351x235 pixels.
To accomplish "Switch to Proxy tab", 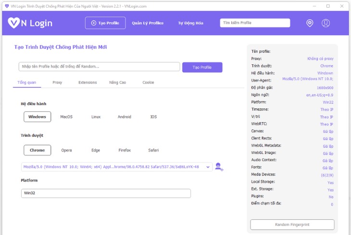I will click(57, 82).
